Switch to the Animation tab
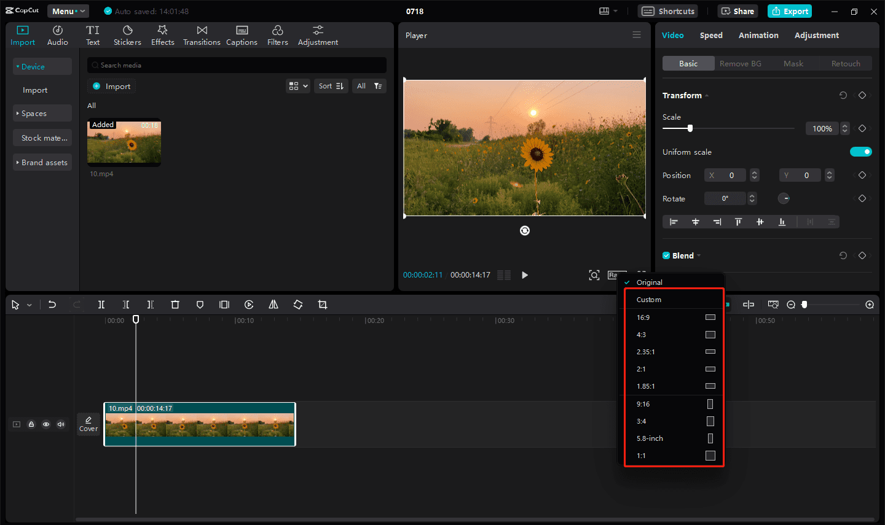The width and height of the screenshot is (885, 525). 758,35
